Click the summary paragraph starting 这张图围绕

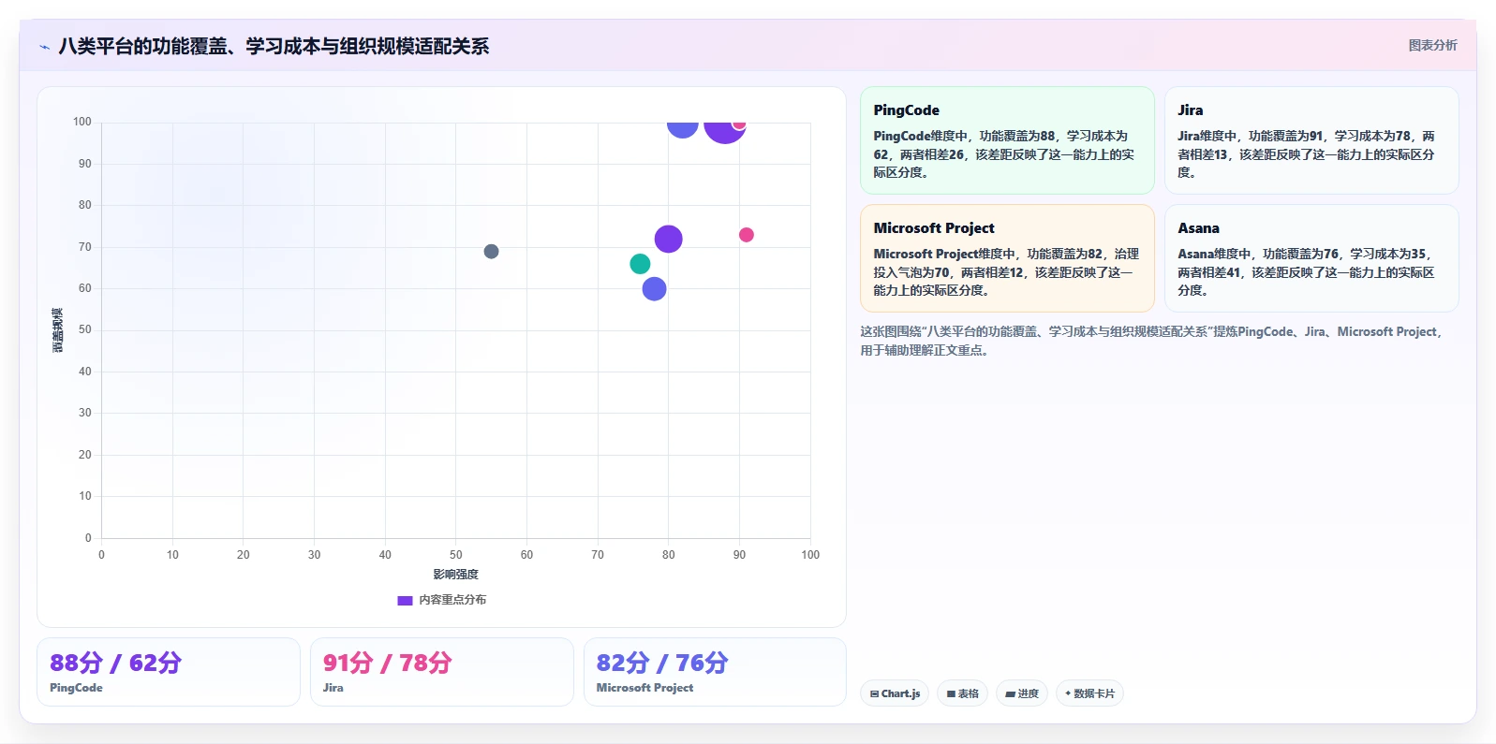[x=1152, y=341]
